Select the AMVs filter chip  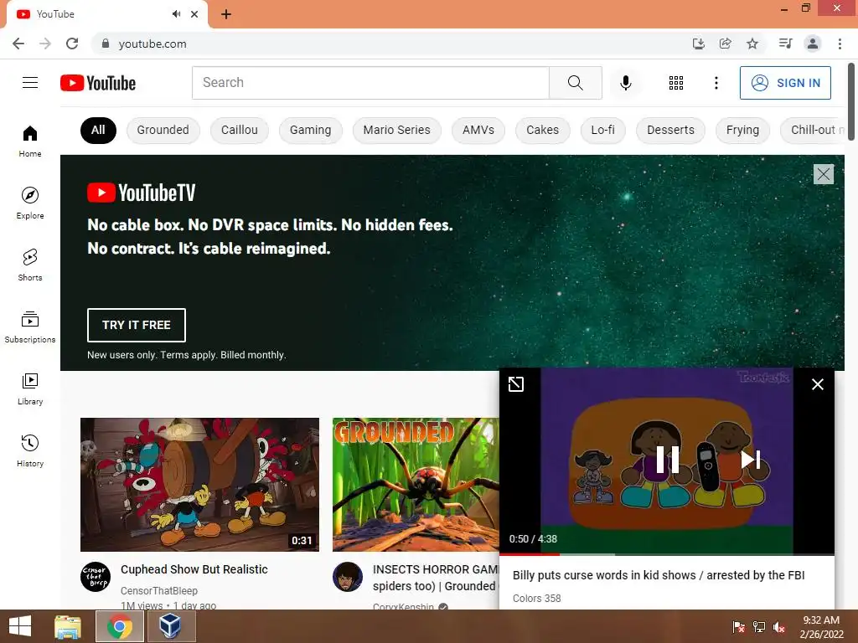coord(478,130)
